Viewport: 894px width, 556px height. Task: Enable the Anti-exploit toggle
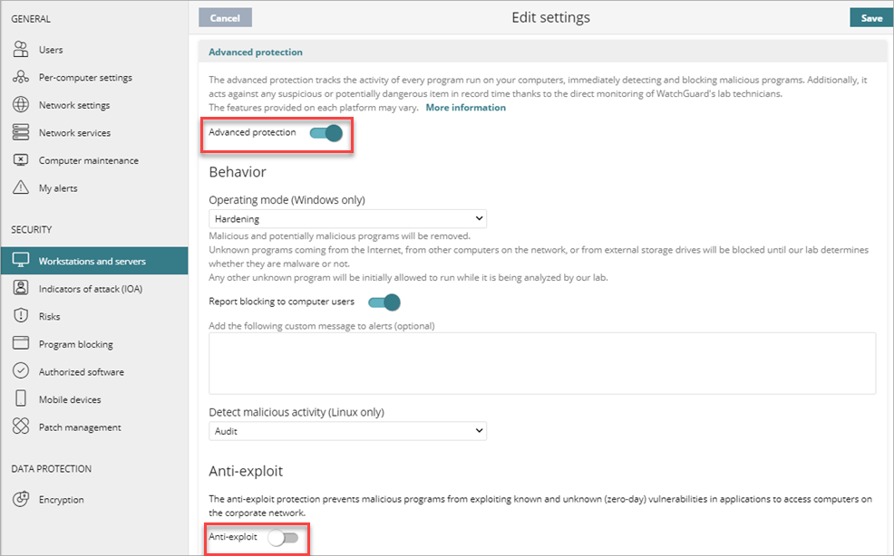pyautogui.click(x=282, y=538)
